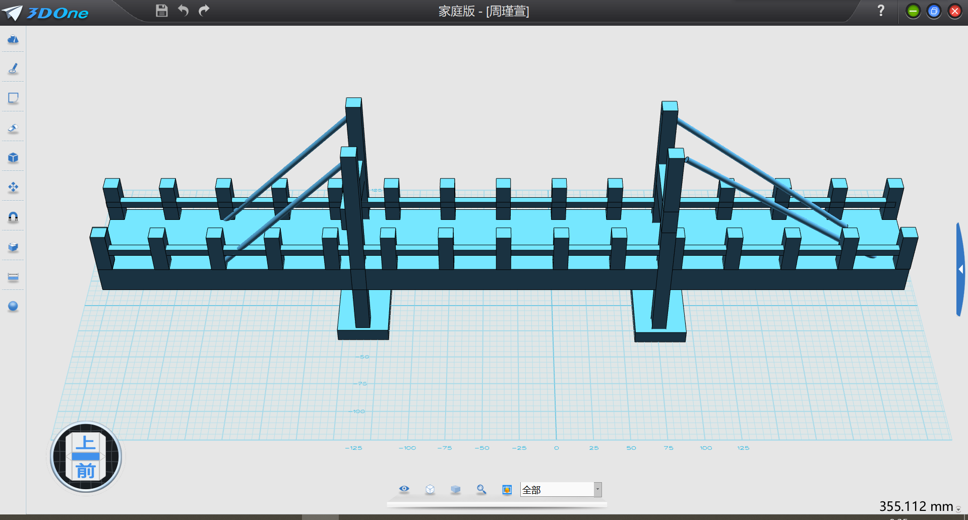968x520 pixels.
Task: Open help with the question mark
Action: (x=881, y=11)
